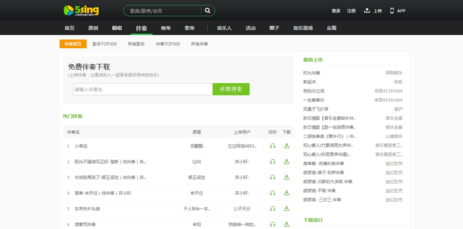Click the 登录 login link

pyautogui.click(x=336, y=11)
